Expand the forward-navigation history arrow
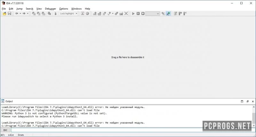 click(28, 13)
